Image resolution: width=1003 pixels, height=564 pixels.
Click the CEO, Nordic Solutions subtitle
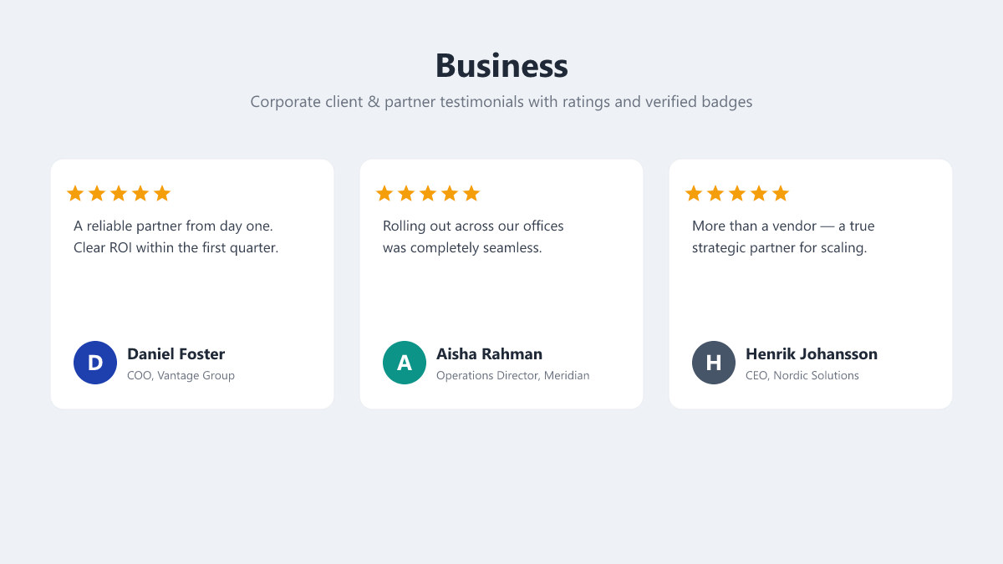click(802, 375)
